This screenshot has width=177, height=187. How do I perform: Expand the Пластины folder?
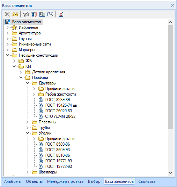pos(28,122)
